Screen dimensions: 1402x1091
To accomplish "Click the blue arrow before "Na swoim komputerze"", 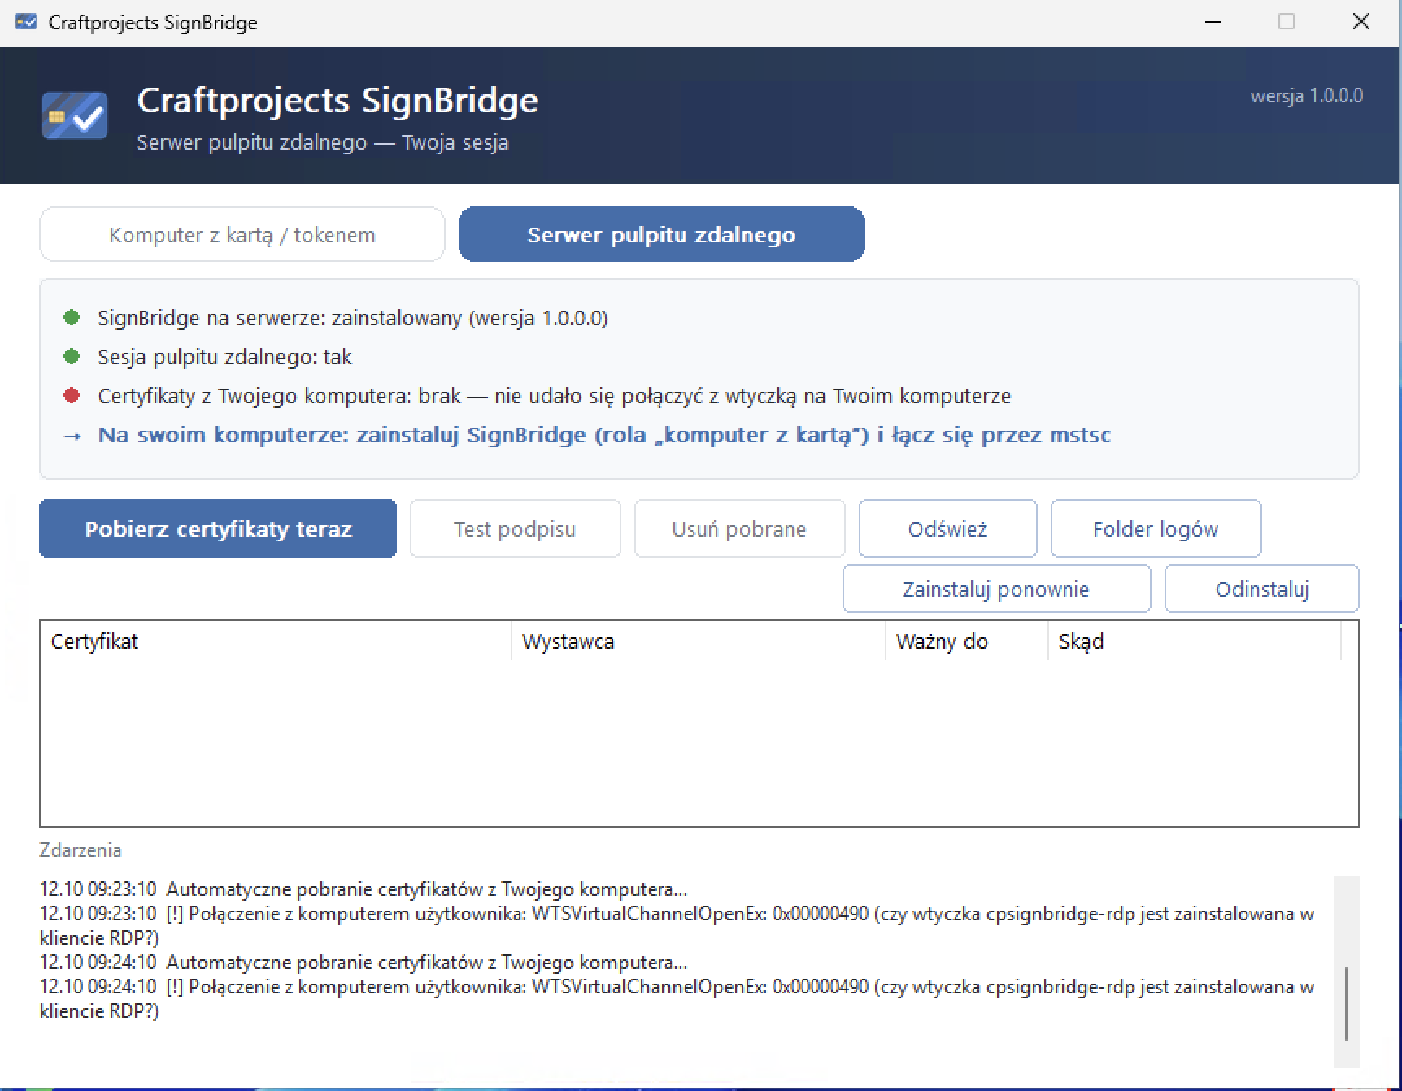I will click(x=72, y=436).
